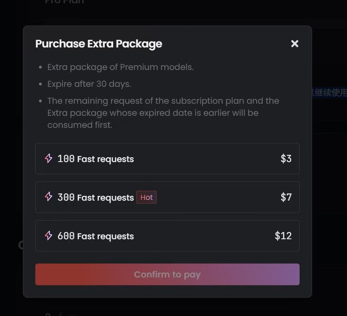
Task: Confirm to pay for the package
Action: click(167, 274)
